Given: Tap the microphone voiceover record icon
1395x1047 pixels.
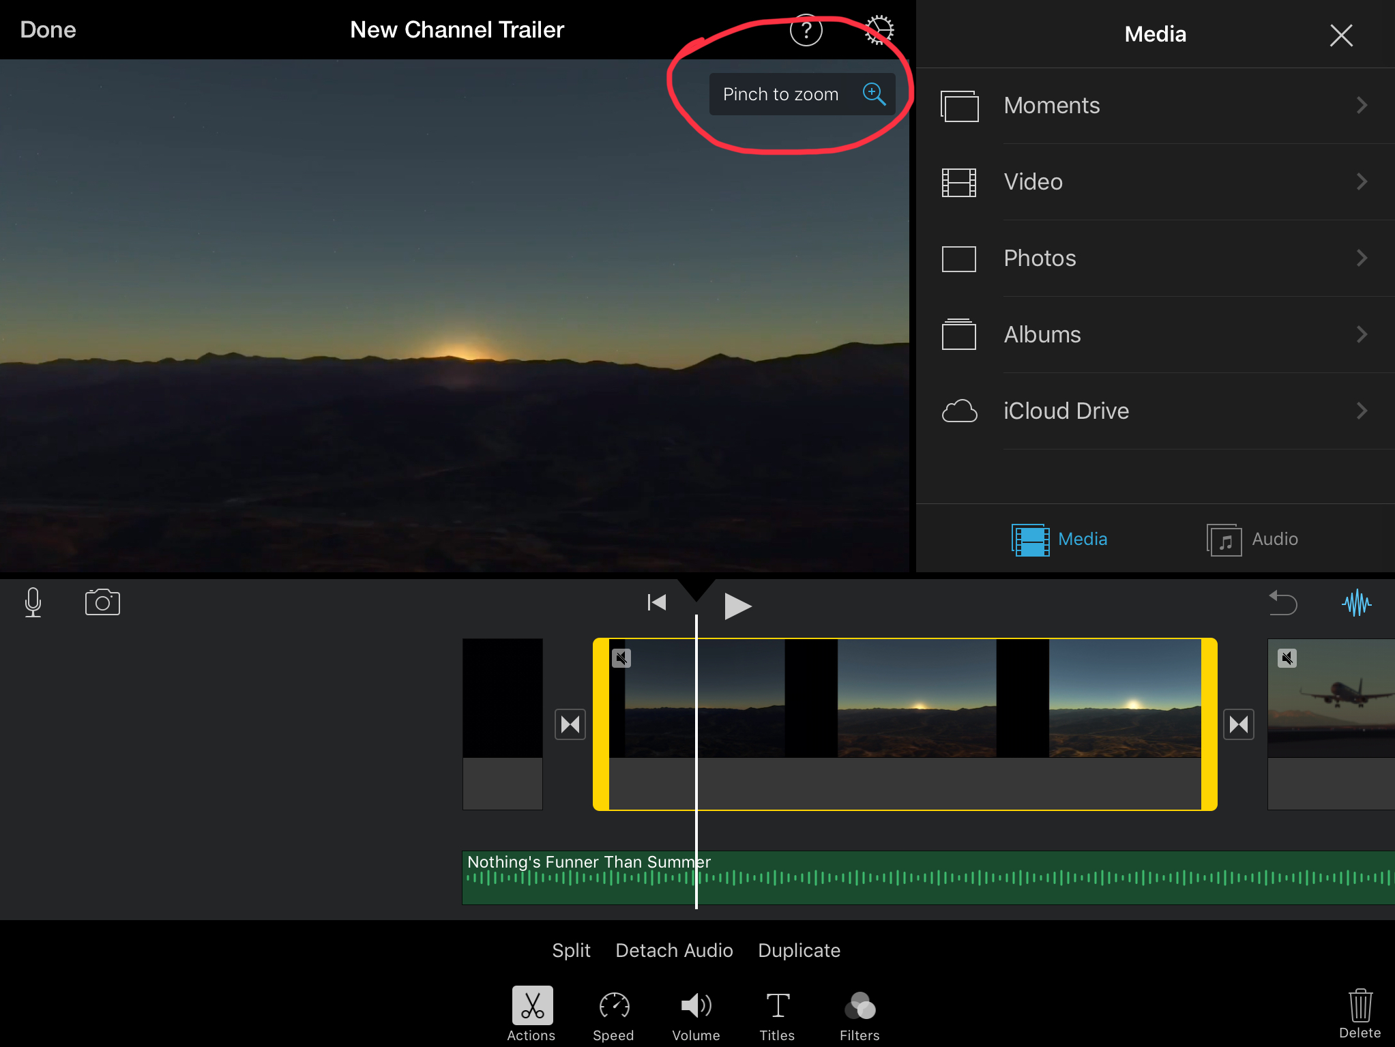Looking at the screenshot, I should (33, 602).
